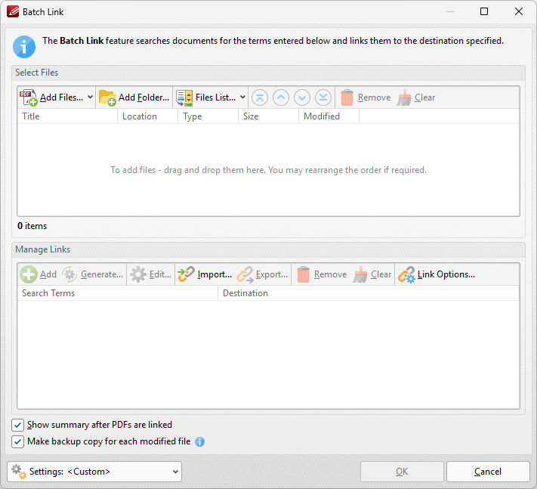This screenshot has width=537, height=489.
Task: Click the OK button
Action: (402, 472)
